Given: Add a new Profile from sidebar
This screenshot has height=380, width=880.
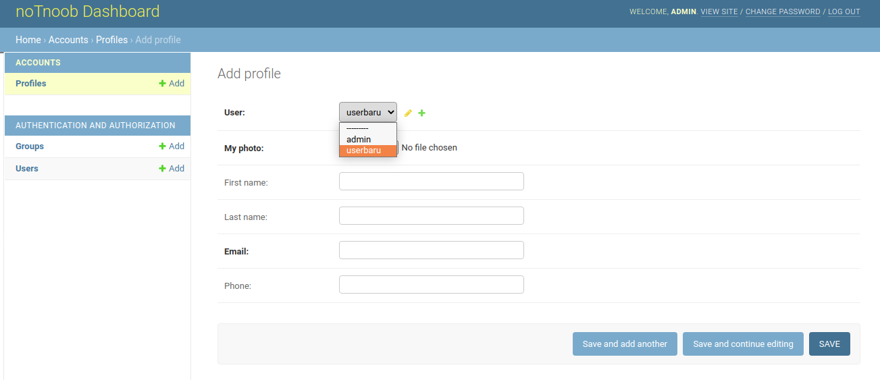Looking at the screenshot, I should [x=172, y=84].
